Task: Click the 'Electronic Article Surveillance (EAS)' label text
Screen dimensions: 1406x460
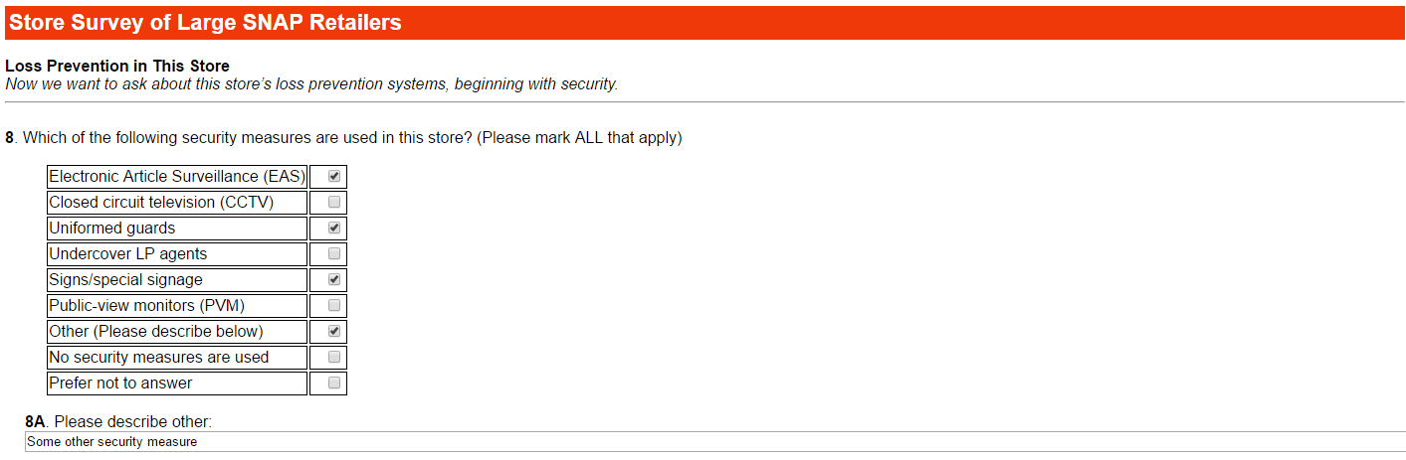Action: click(x=176, y=177)
